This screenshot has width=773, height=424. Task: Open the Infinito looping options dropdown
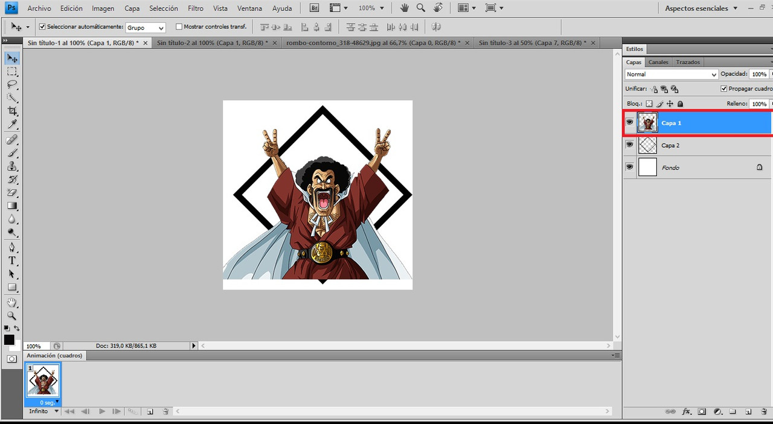[x=44, y=411]
